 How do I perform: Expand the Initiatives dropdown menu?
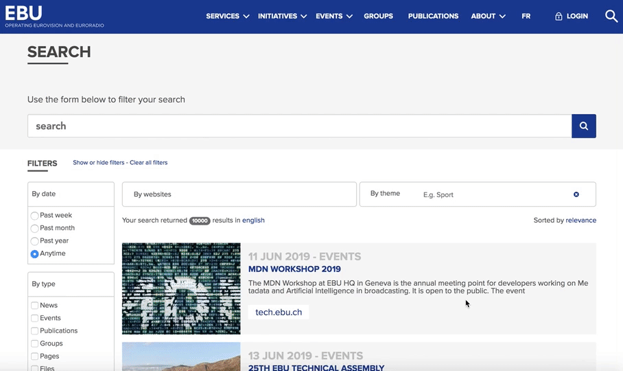click(x=282, y=16)
